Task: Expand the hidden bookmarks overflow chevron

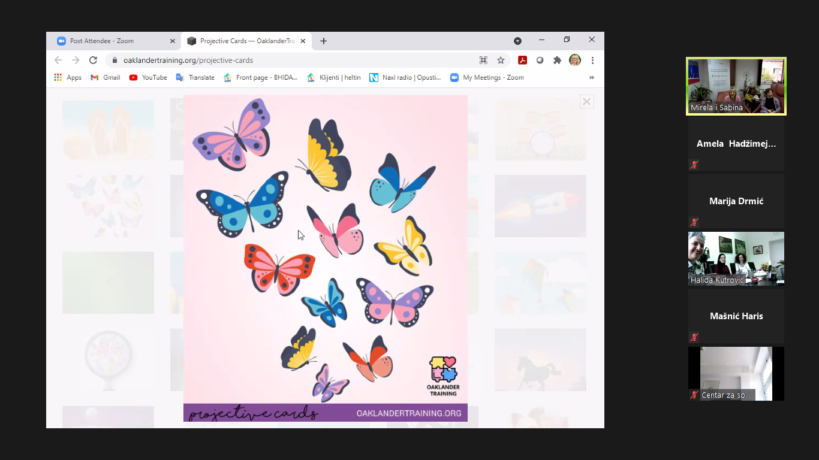Action: [x=592, y=77]
